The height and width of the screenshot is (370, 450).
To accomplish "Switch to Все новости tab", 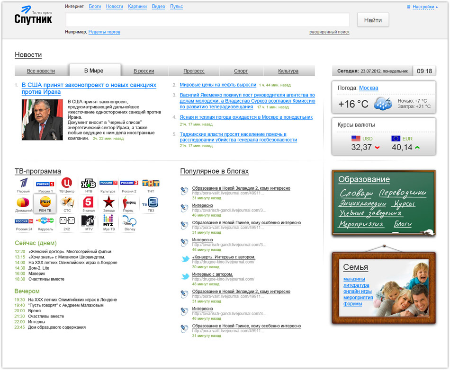I will pyautogui.click(x=41, y=71).
